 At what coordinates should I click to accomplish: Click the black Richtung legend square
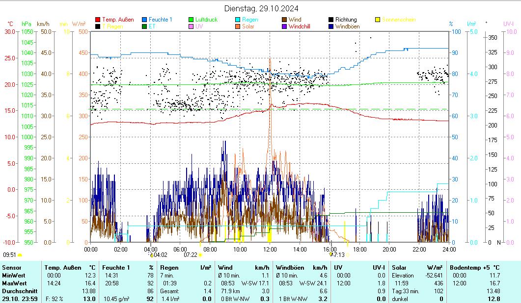[x=331, y=20]
